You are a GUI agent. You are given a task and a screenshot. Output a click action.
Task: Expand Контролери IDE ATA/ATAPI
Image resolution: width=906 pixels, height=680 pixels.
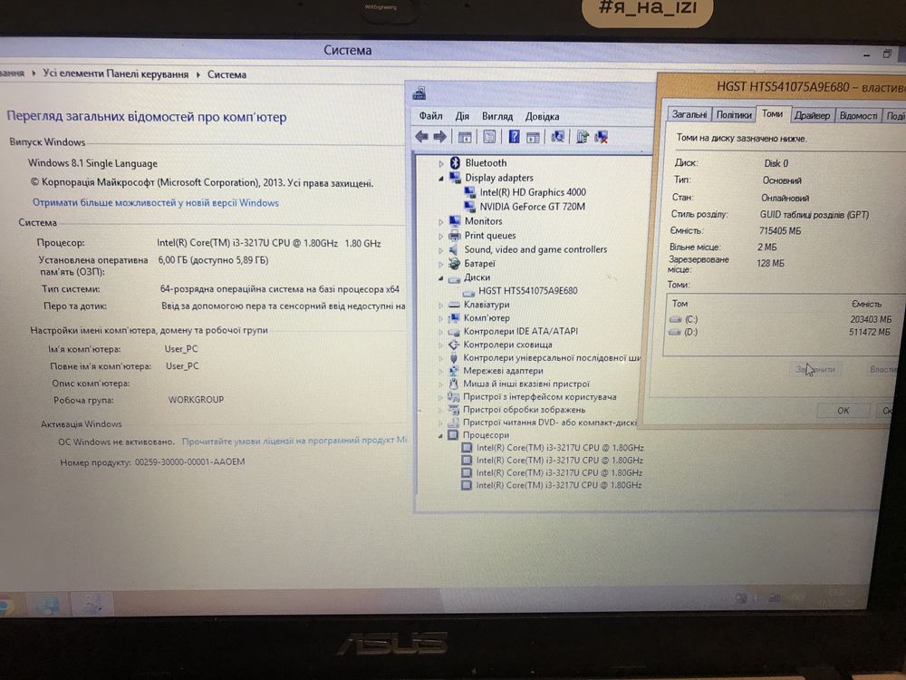point(440,332)
